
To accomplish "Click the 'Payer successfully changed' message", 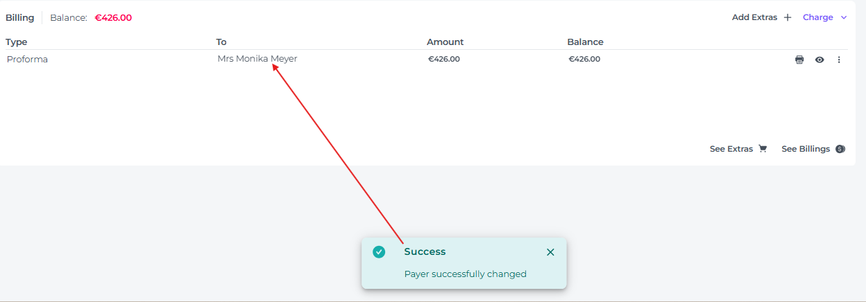I will tap(465, 274).
